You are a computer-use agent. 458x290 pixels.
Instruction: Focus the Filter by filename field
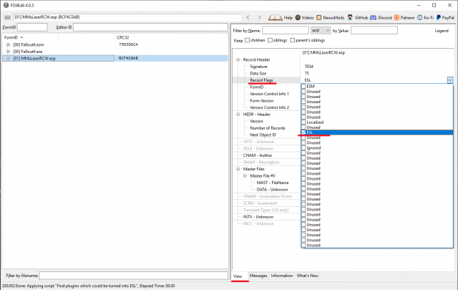pos(132,275)
